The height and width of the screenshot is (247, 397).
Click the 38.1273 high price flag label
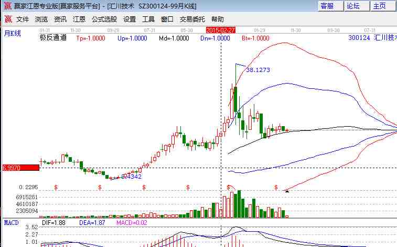pyautogui.click(x=258, y=70)
